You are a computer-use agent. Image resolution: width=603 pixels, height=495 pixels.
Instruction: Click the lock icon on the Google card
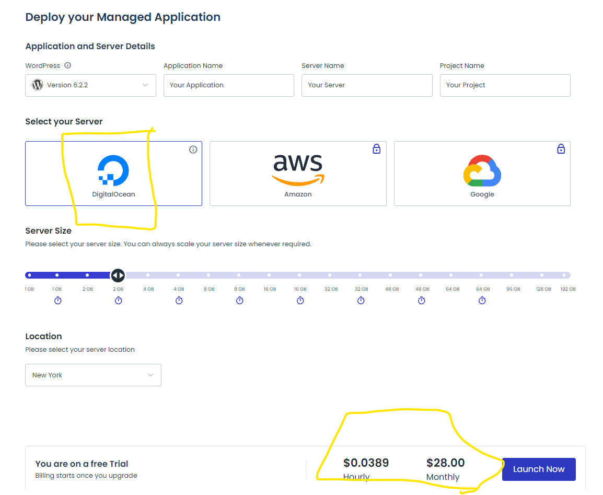click(561, 149)
